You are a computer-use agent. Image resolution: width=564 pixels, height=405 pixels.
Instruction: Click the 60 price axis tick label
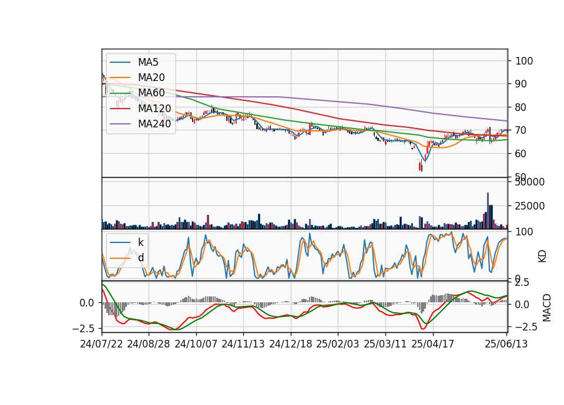click(x=521, y=153)
